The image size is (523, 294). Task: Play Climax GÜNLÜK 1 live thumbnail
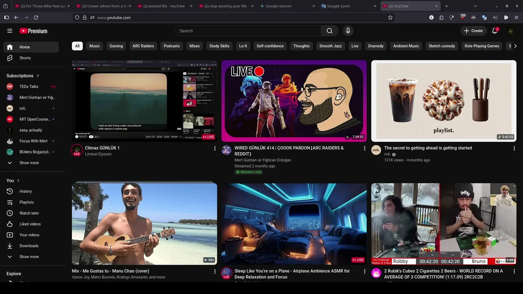(x=144, y=101)
